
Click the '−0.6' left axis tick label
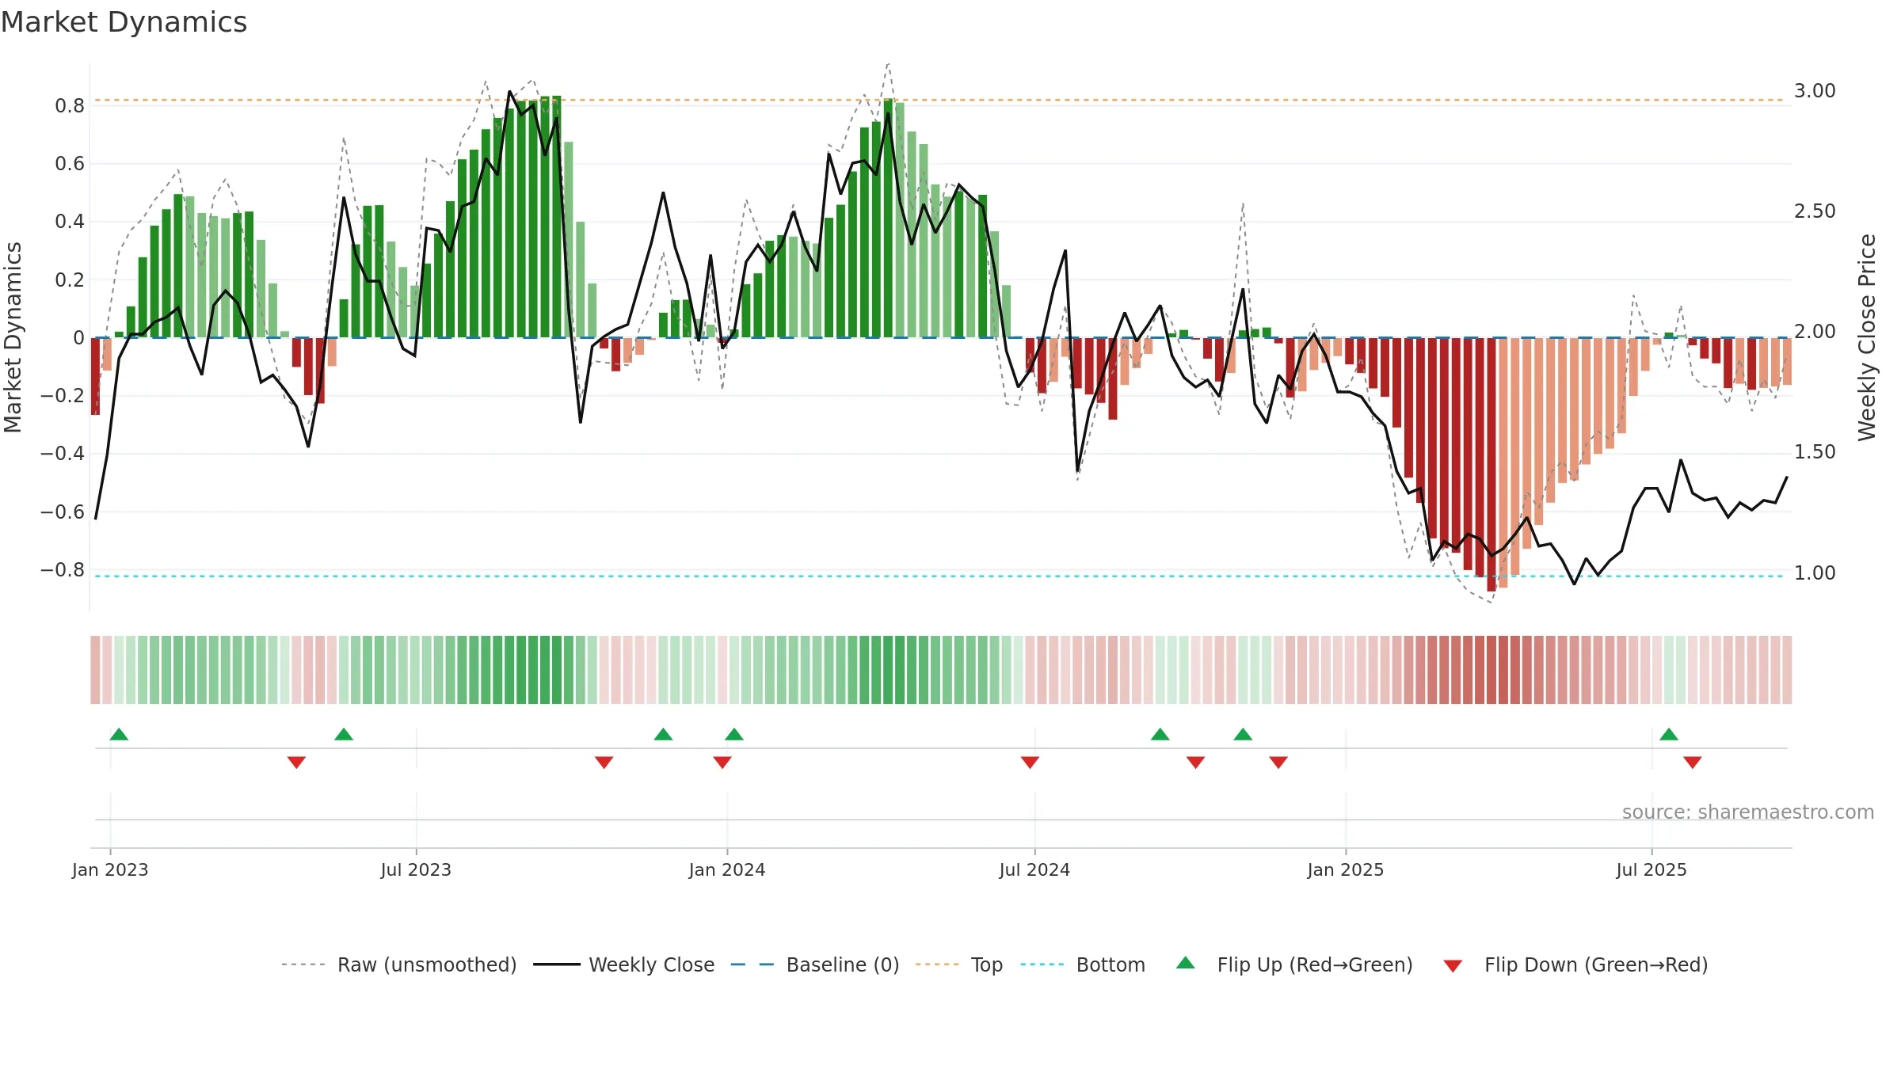tap(63, 512)
